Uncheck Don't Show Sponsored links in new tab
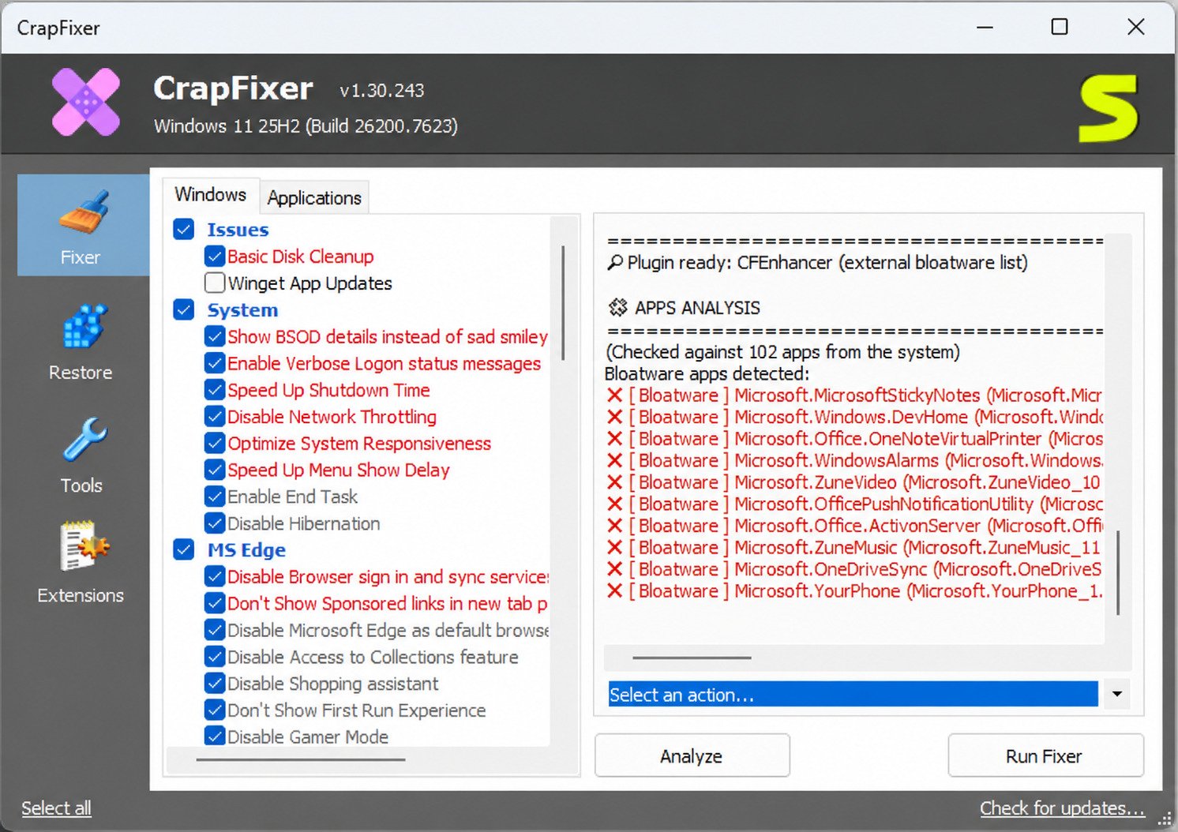Image resolution: width=1178 pixels, height=832 pixels. click(214, 603)
